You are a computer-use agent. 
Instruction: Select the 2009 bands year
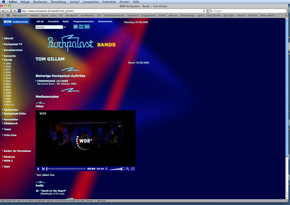point(8,64)
